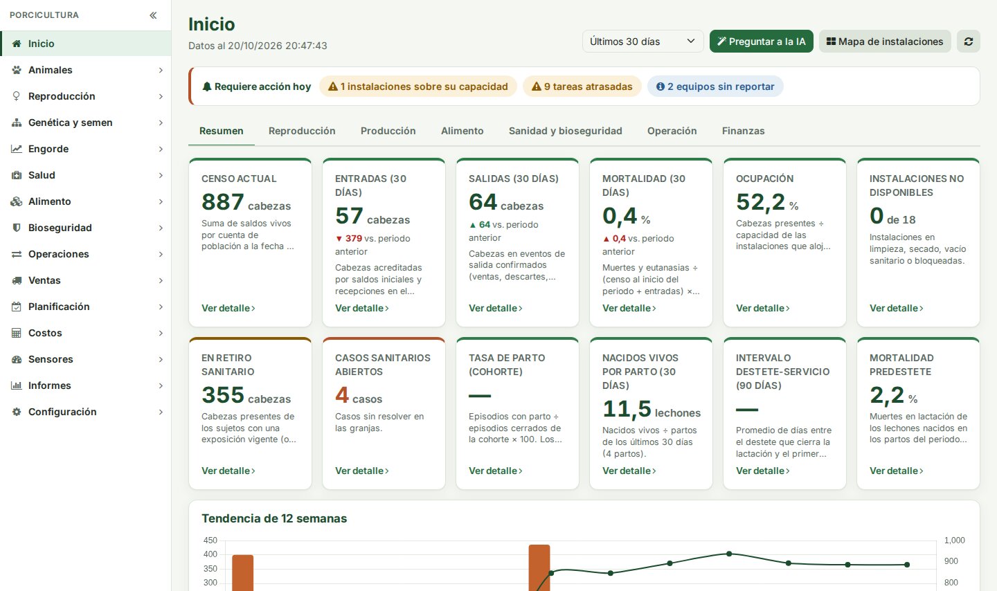This screenshot has height=591, width=997.
Task: Collapse the sidebar with double-chevron icon
Action: click(153, 15)
